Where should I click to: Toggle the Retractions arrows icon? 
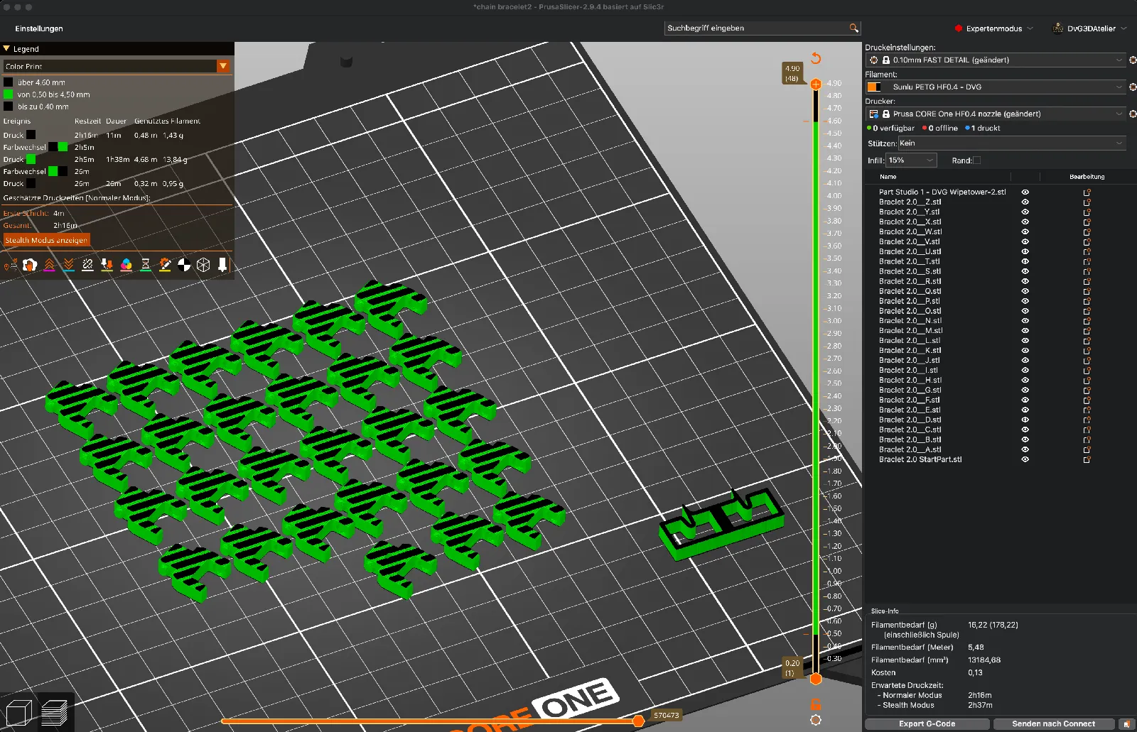(x=49, y=265)
